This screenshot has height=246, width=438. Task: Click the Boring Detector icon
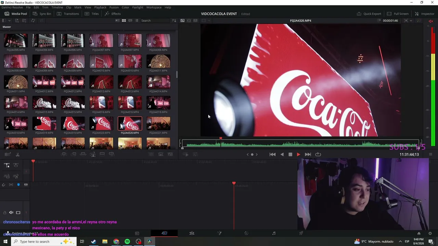pyautogui.click(x=8, y=155)
